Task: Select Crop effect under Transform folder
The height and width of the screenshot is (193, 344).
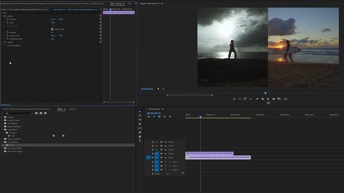Action: coord(13,136)
